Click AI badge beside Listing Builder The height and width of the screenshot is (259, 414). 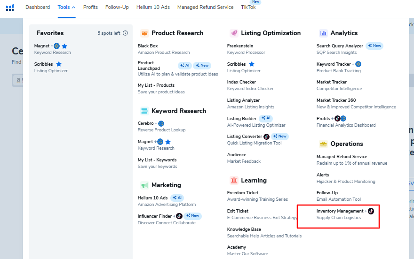[266, 118]
